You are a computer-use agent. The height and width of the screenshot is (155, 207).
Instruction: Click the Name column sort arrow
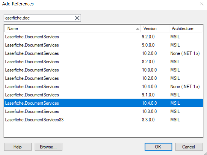click(x=137, y=29)
